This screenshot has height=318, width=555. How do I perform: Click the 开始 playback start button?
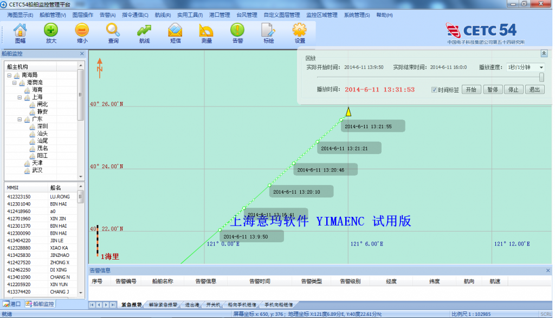(x=471, y=90)
